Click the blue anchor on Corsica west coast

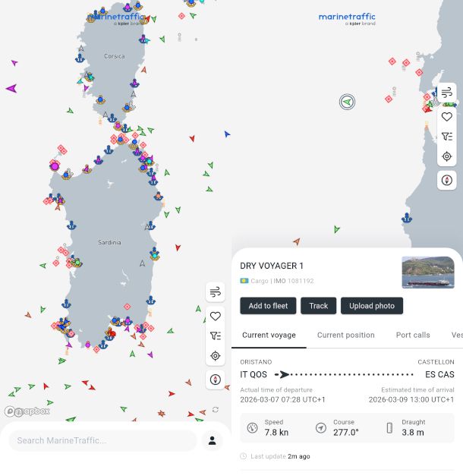[x=80, y=58]
